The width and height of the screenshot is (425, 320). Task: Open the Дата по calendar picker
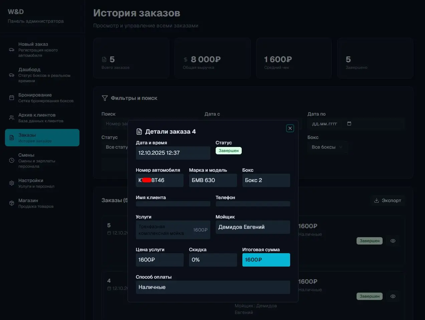tap(349, 123)
